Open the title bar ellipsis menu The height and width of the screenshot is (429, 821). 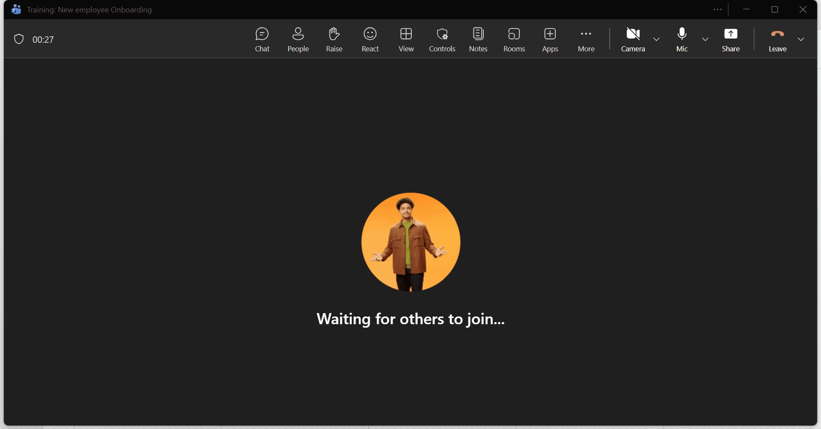tap(718, 9)
